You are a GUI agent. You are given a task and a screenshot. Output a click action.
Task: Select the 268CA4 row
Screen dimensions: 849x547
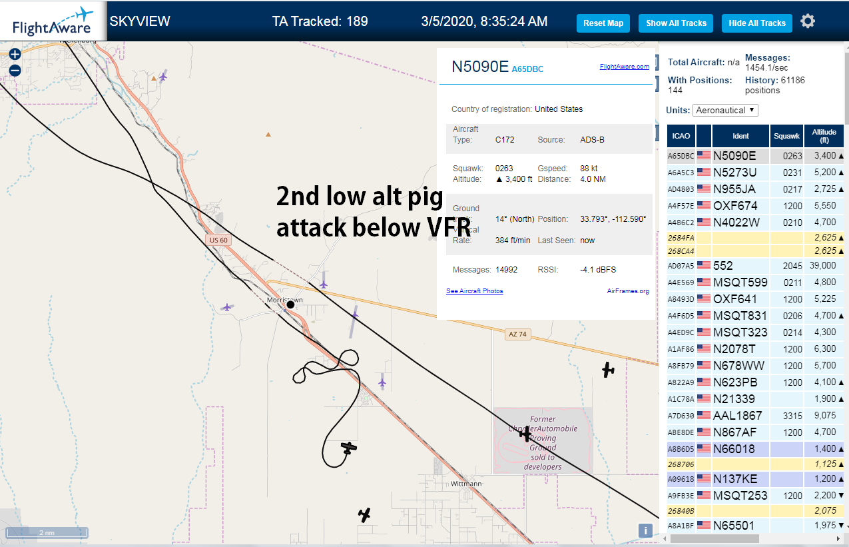coord(755,251)
